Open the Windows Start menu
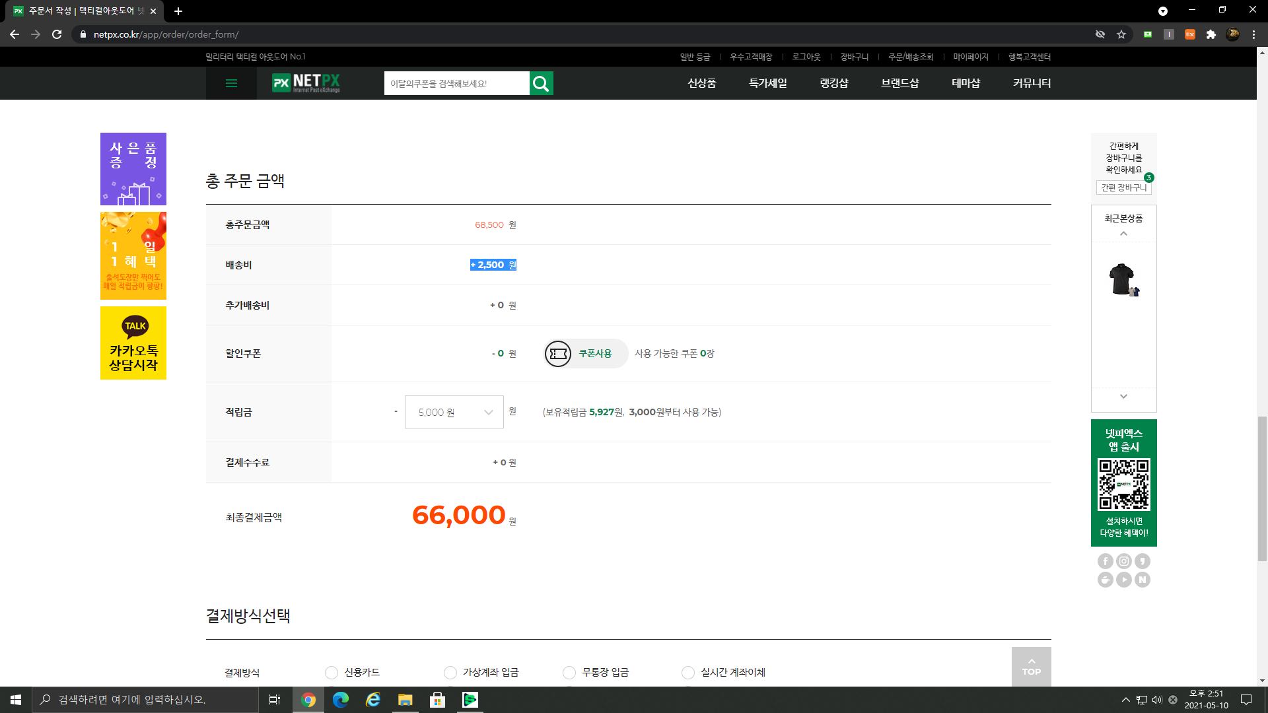Screen dimensions: 1268x713 [x=16, y=700]
